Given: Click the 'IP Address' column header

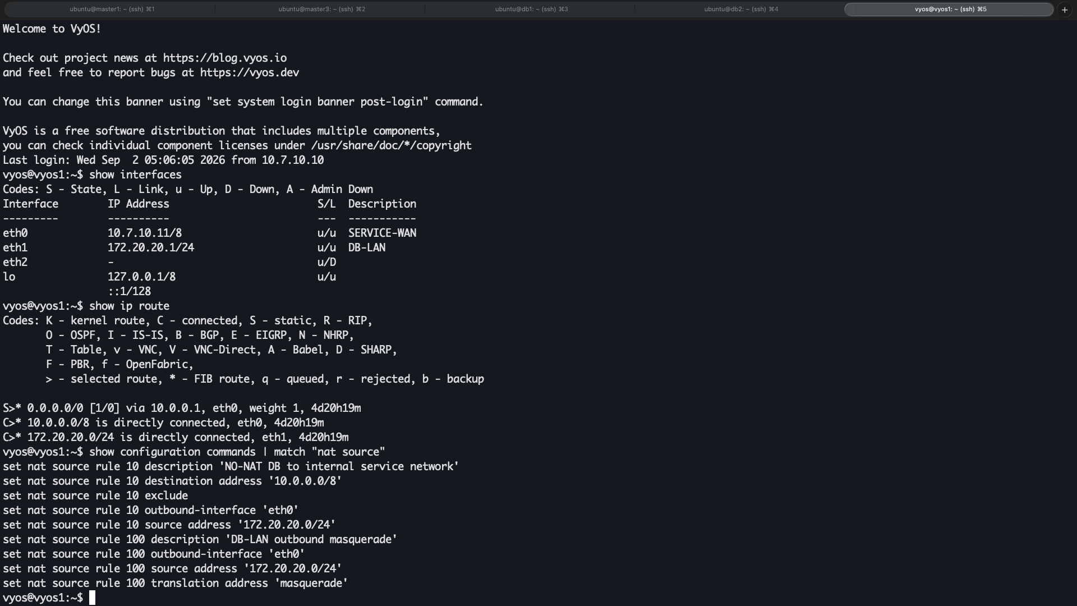Looking at the screenshot, I should (x=139, y=204).
